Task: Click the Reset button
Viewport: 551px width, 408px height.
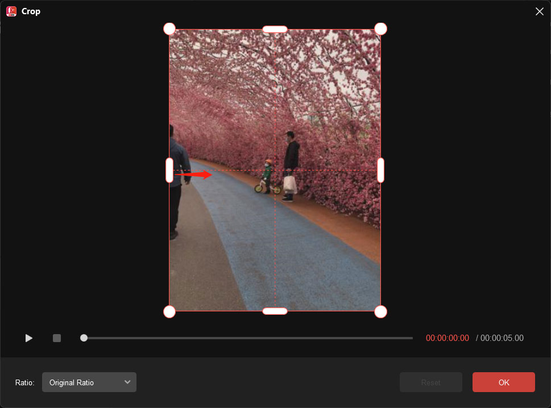Action: pos(431,382)
